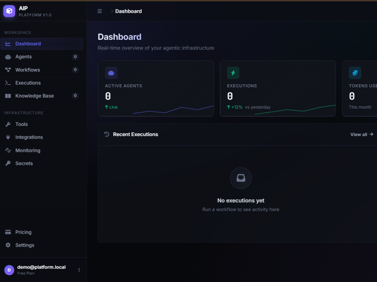
Task: Select Tools under Infrastructure
Action: point(42,124)
